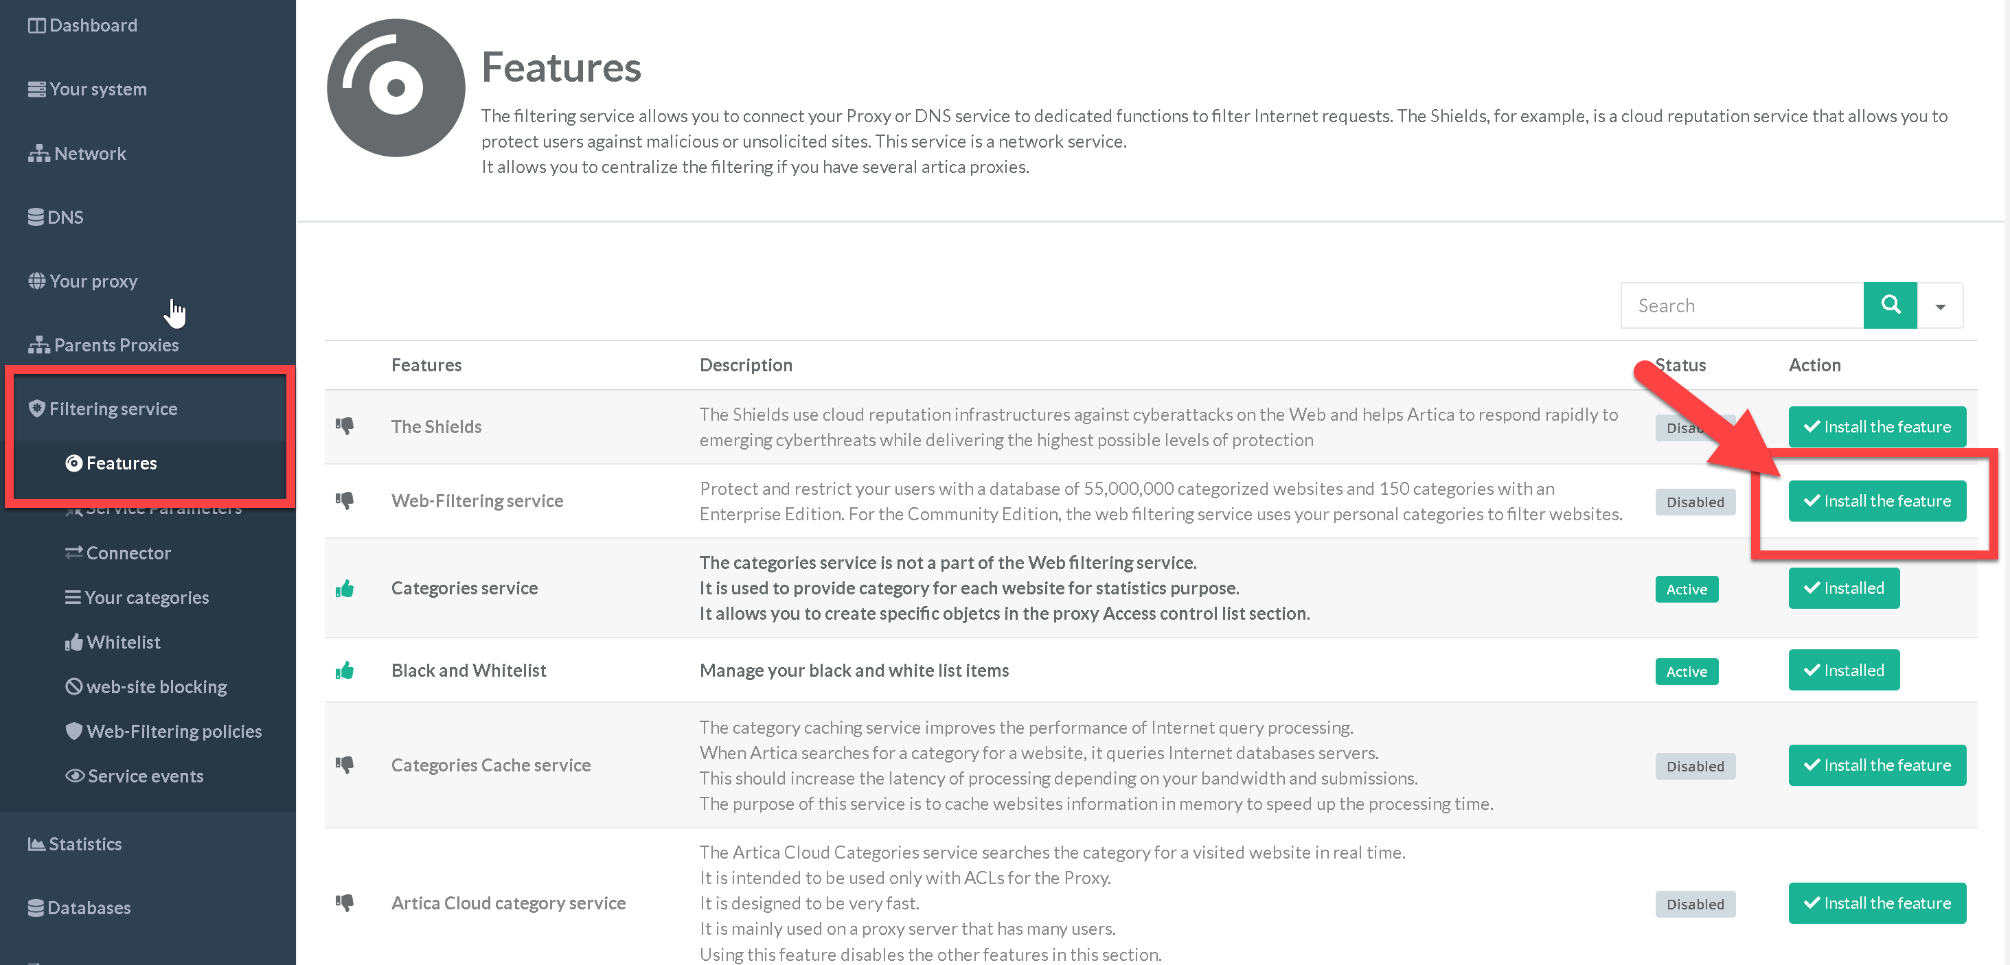The height and width of the screenshot is (965, 2010).
Task: Toggle the Installed button for Categories service
Action: tap(1843, 588)
